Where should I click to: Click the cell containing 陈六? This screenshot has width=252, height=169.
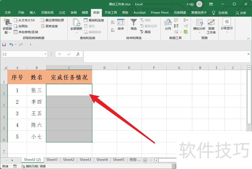(x=37, y=125)
